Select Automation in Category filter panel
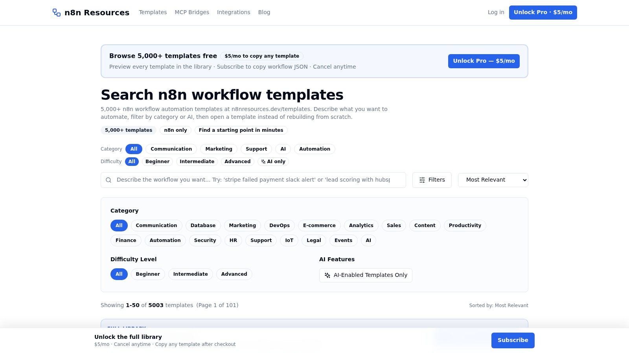This screenshot has height=353, width=629. point(165,240)
